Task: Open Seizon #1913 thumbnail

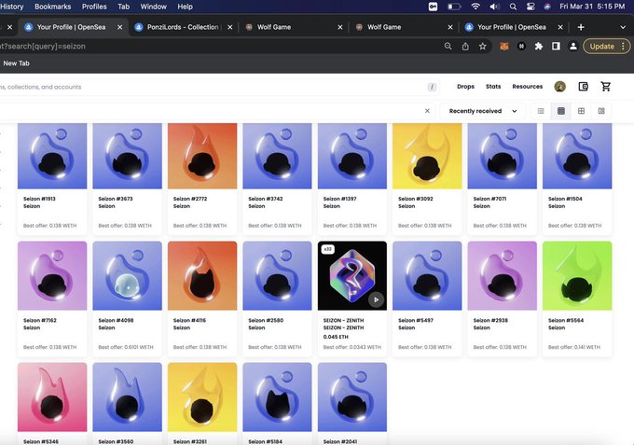Action: (52, 156)
